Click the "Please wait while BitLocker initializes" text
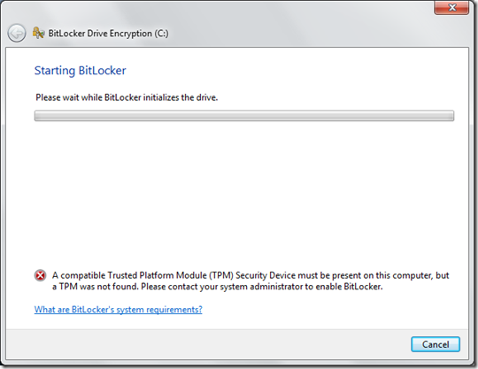 click(x=127, y=97)
